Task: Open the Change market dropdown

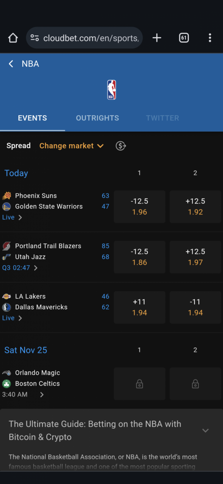Action: point(71,146)
